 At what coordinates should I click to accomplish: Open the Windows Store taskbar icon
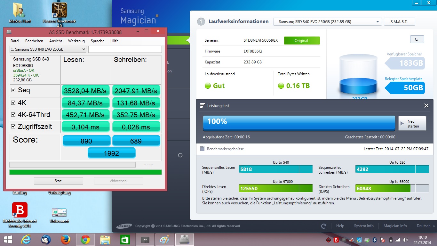(125, 239)
